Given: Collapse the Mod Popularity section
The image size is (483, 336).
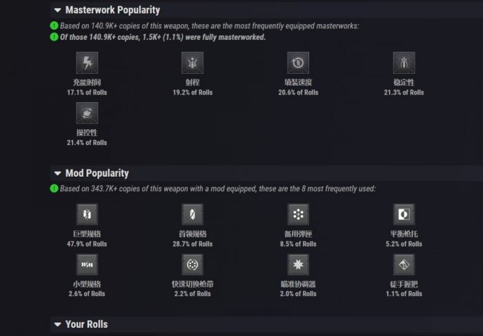Looking at the screenshot, I should coord(57,173).
